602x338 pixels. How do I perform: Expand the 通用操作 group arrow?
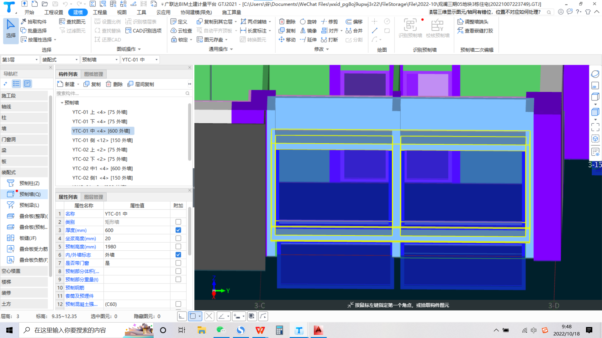click(x=232, y=49)
